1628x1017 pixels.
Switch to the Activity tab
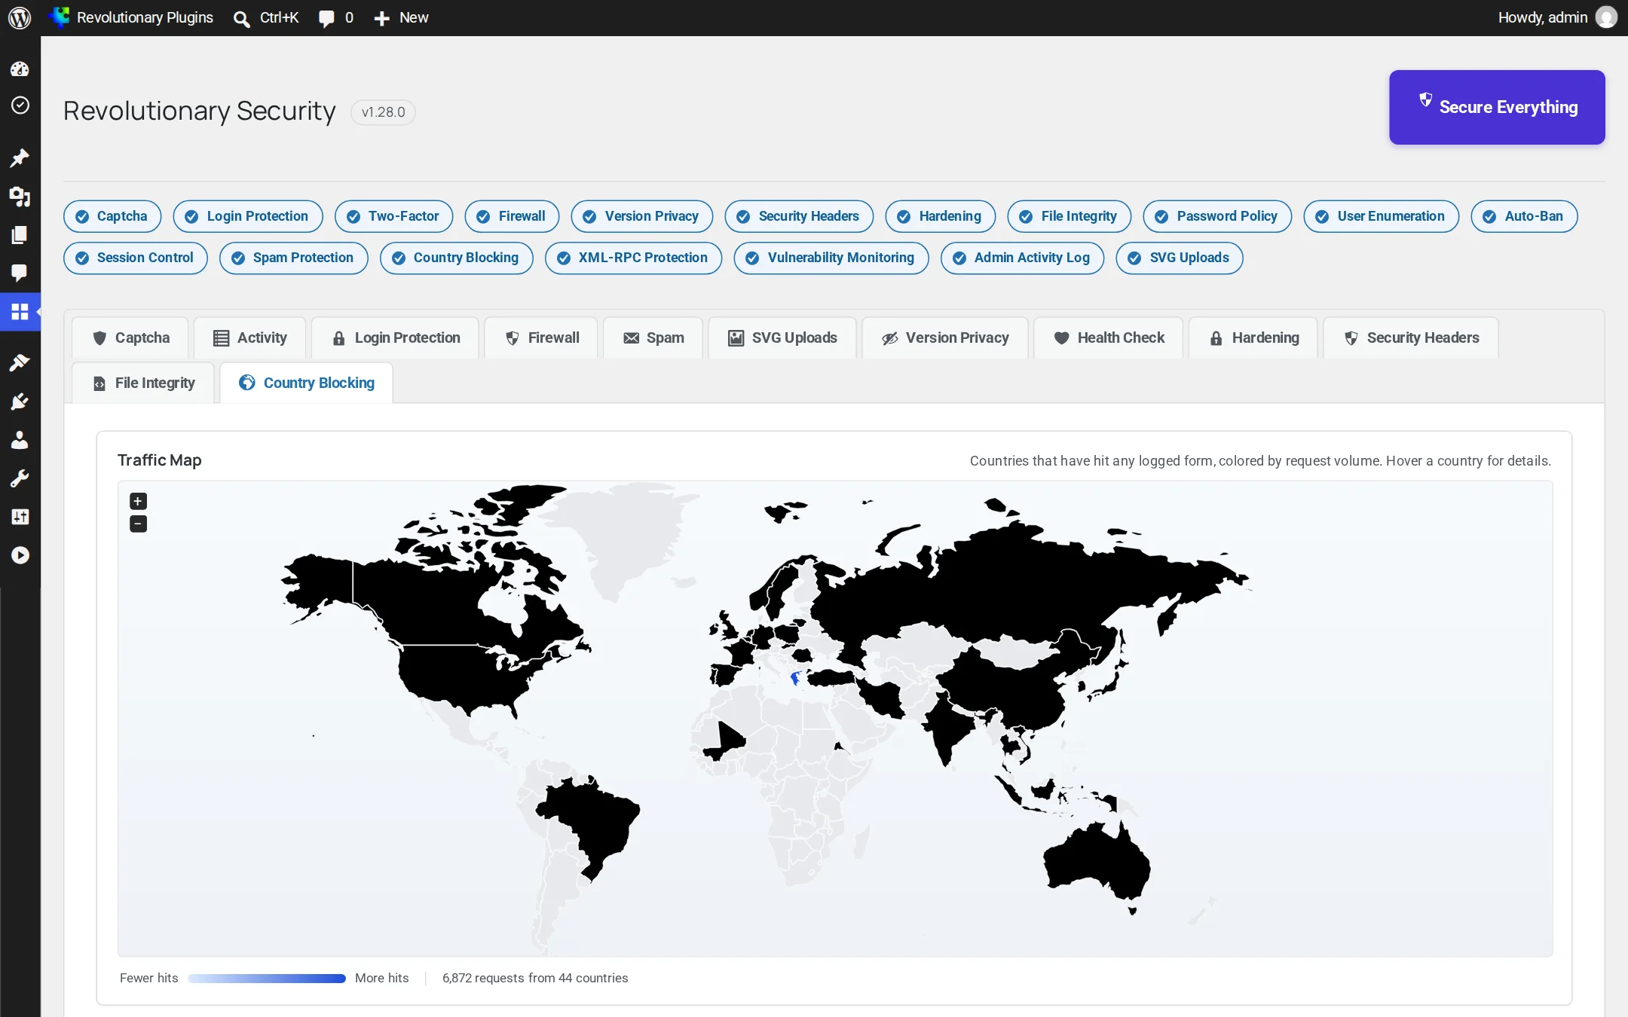tap(250, 337)
